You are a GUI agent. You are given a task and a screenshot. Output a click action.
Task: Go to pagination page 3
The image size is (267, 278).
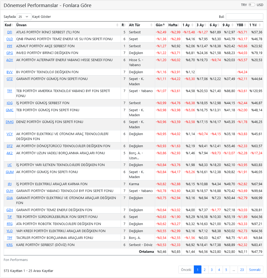click(212, 270)
